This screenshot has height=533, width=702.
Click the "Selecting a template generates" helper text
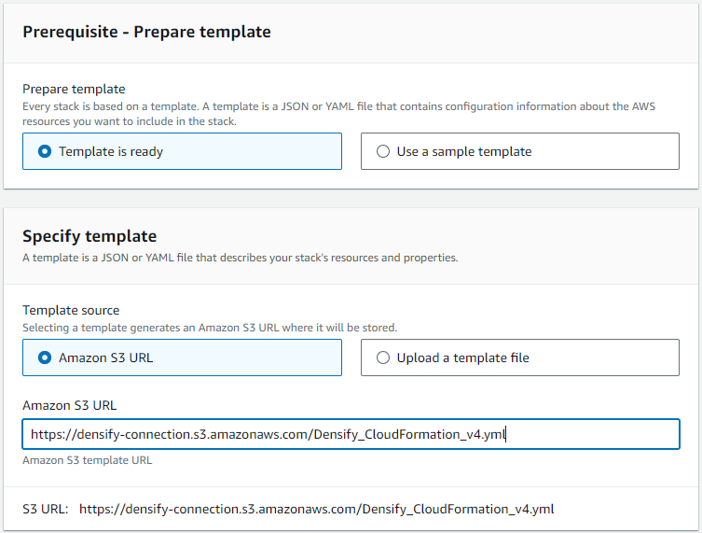(x=210, y=328)
